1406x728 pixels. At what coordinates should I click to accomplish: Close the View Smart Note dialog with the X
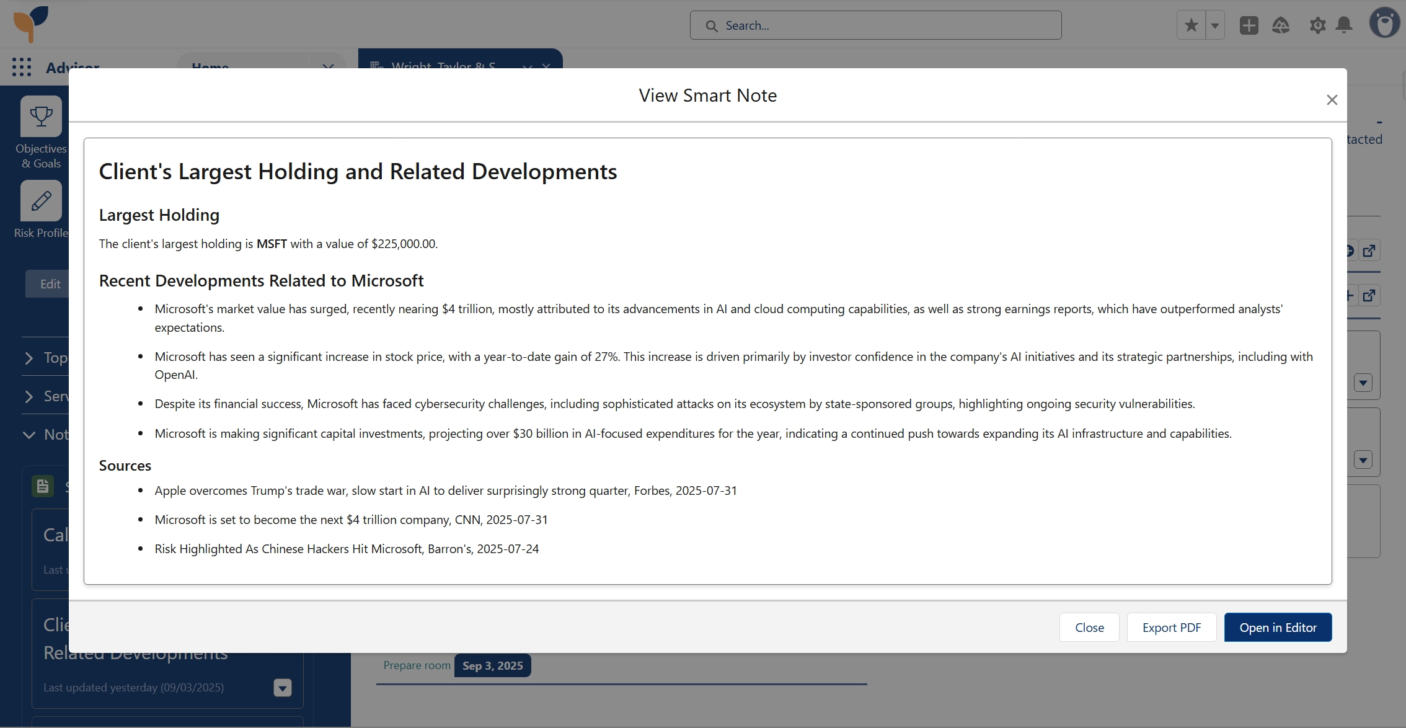pos(1332,100)
